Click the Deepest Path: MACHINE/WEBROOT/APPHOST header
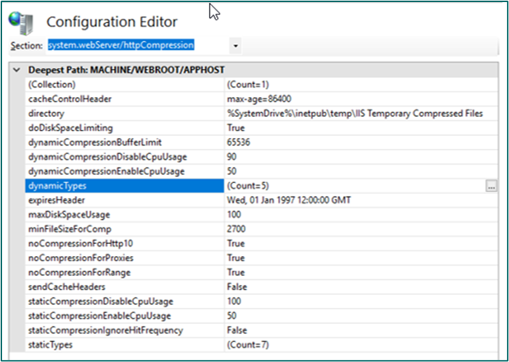The height and width of the screenshot is (362, 509). 126,70
